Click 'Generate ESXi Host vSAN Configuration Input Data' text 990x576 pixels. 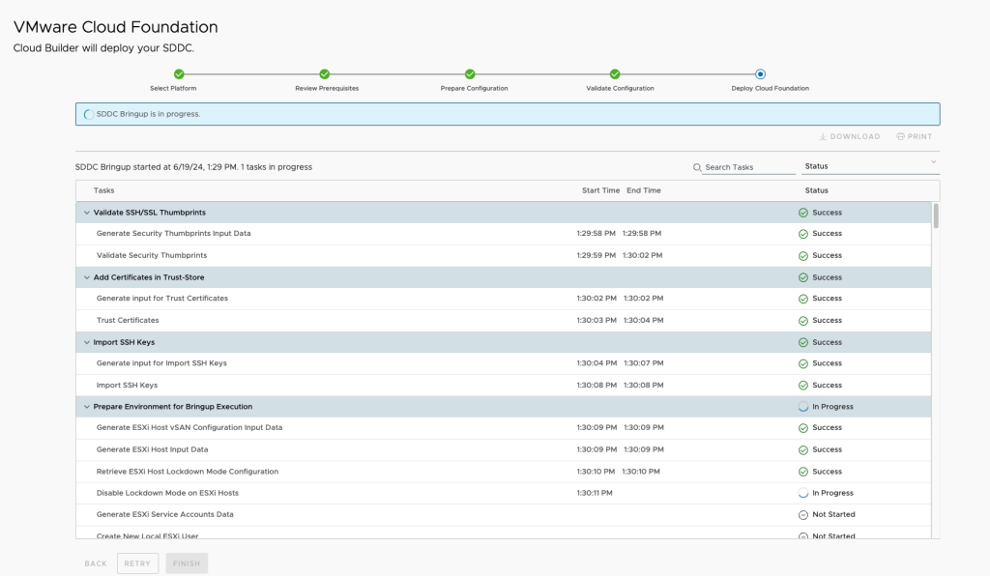[x=189, y=428]
